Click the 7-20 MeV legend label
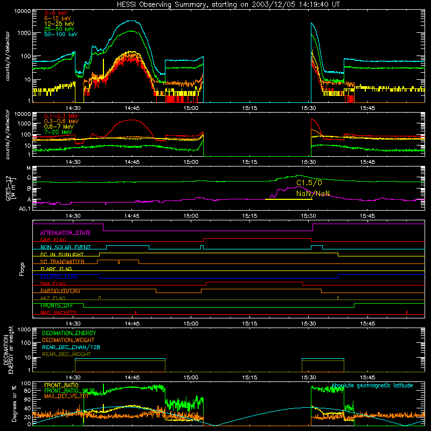This screenshot has height=431, width=431. point(58,132)
